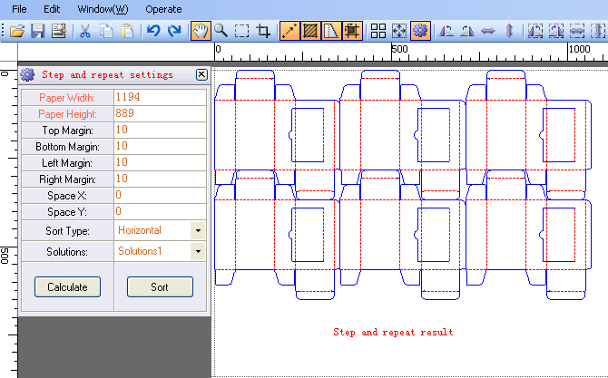
Task: Click the 'Step and repeat settings' title text
Action: pos(107,74)
